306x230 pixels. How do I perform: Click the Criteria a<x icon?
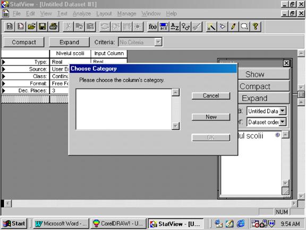(x=164, y=27)
